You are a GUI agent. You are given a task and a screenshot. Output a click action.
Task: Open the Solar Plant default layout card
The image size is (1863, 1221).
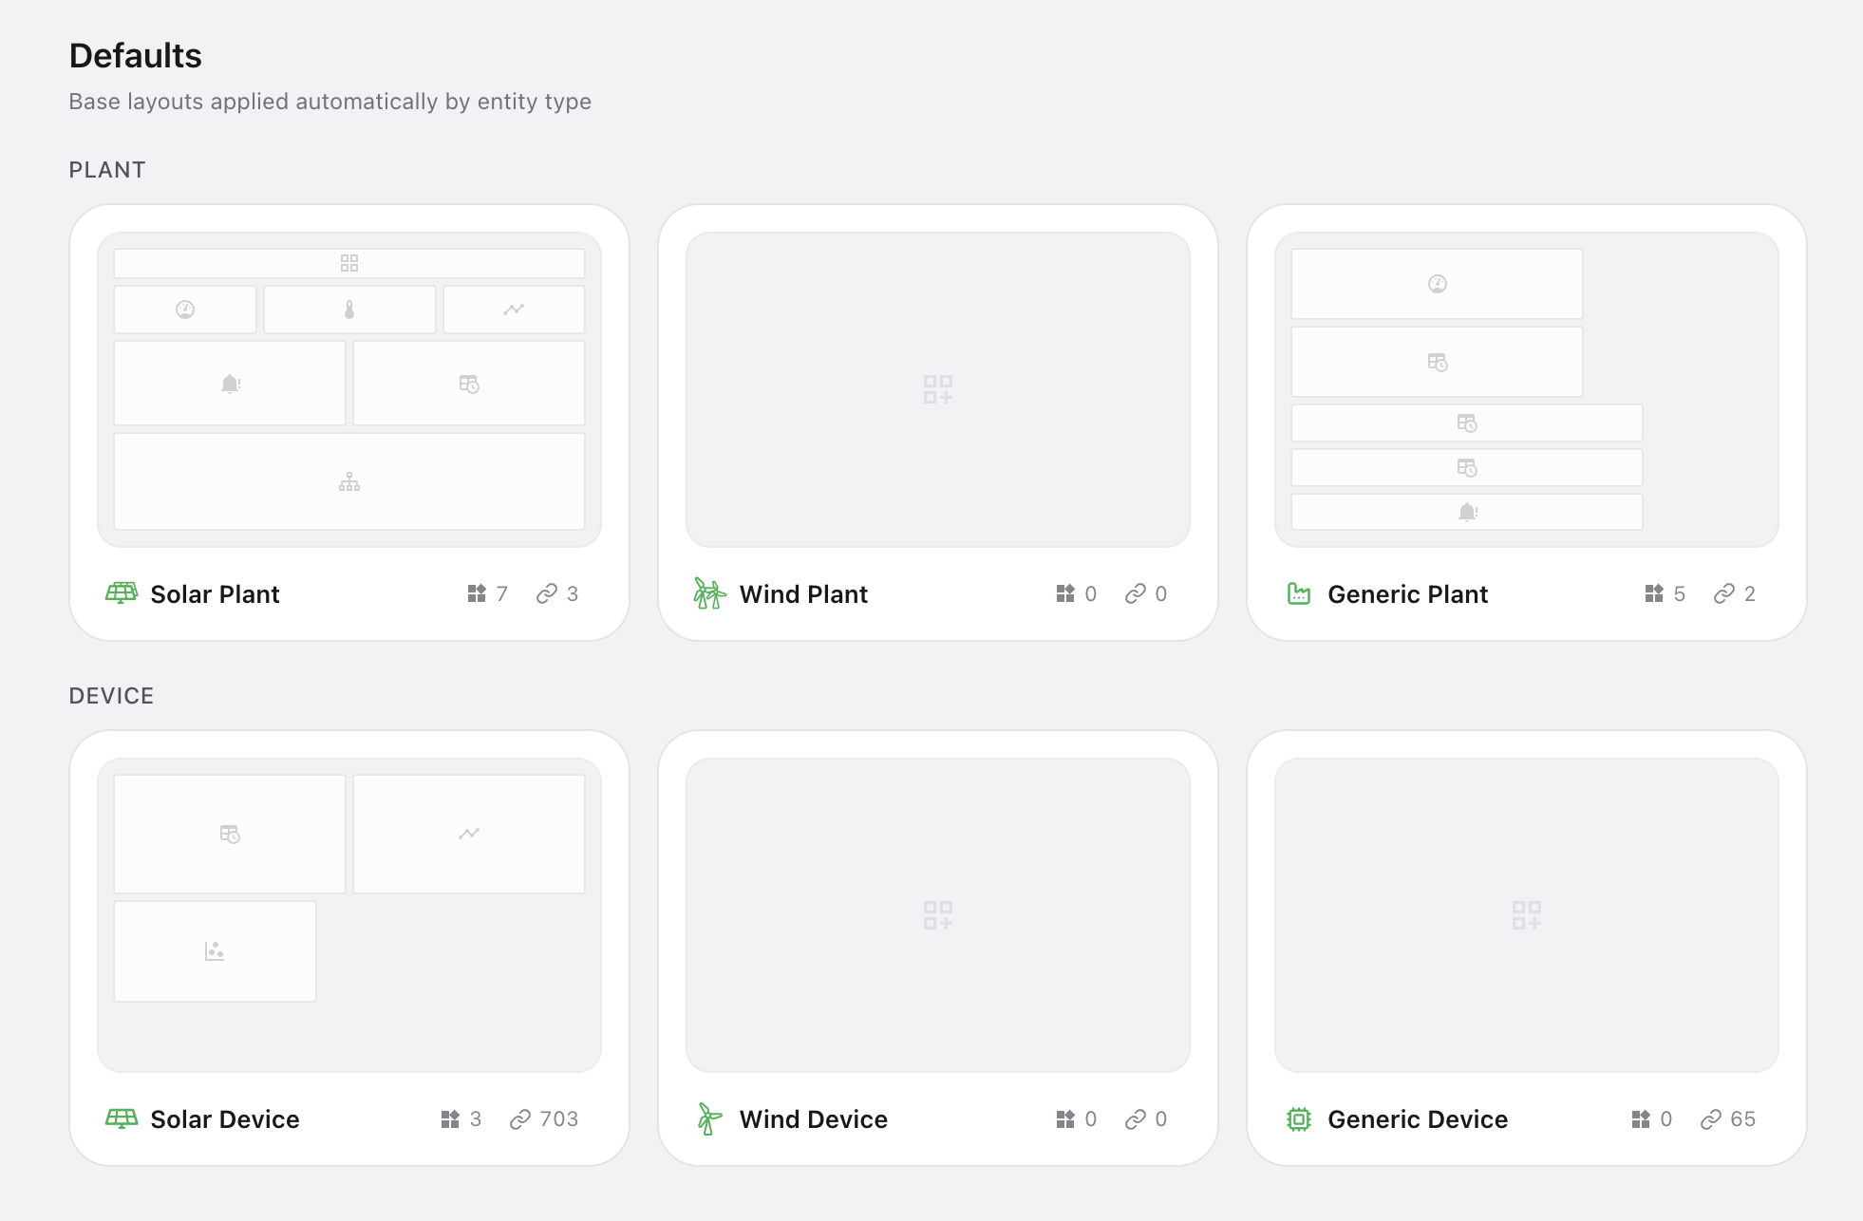(349, 423)
